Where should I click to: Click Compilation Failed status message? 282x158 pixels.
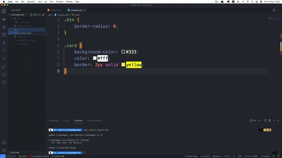39,156
